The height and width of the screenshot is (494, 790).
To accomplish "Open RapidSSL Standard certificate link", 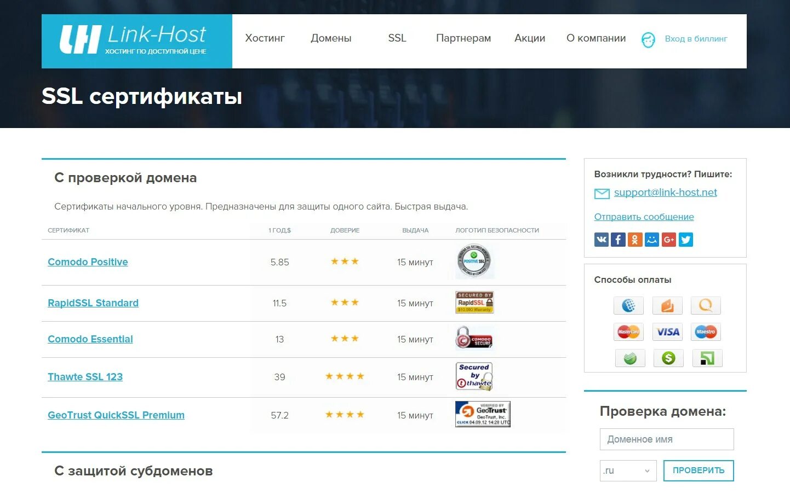I will point(93,303).
